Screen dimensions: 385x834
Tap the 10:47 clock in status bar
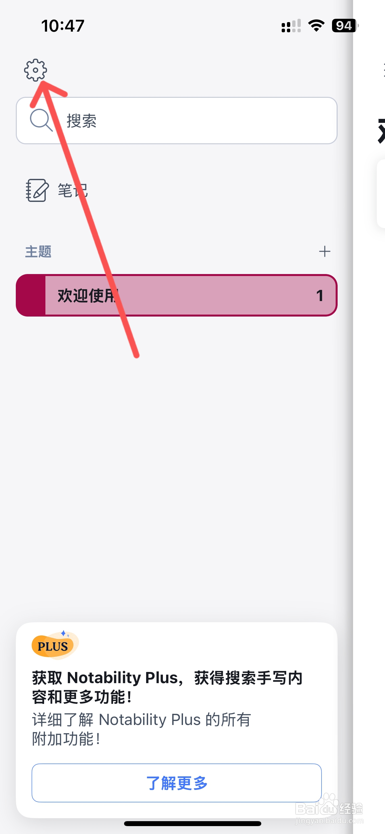63,26
